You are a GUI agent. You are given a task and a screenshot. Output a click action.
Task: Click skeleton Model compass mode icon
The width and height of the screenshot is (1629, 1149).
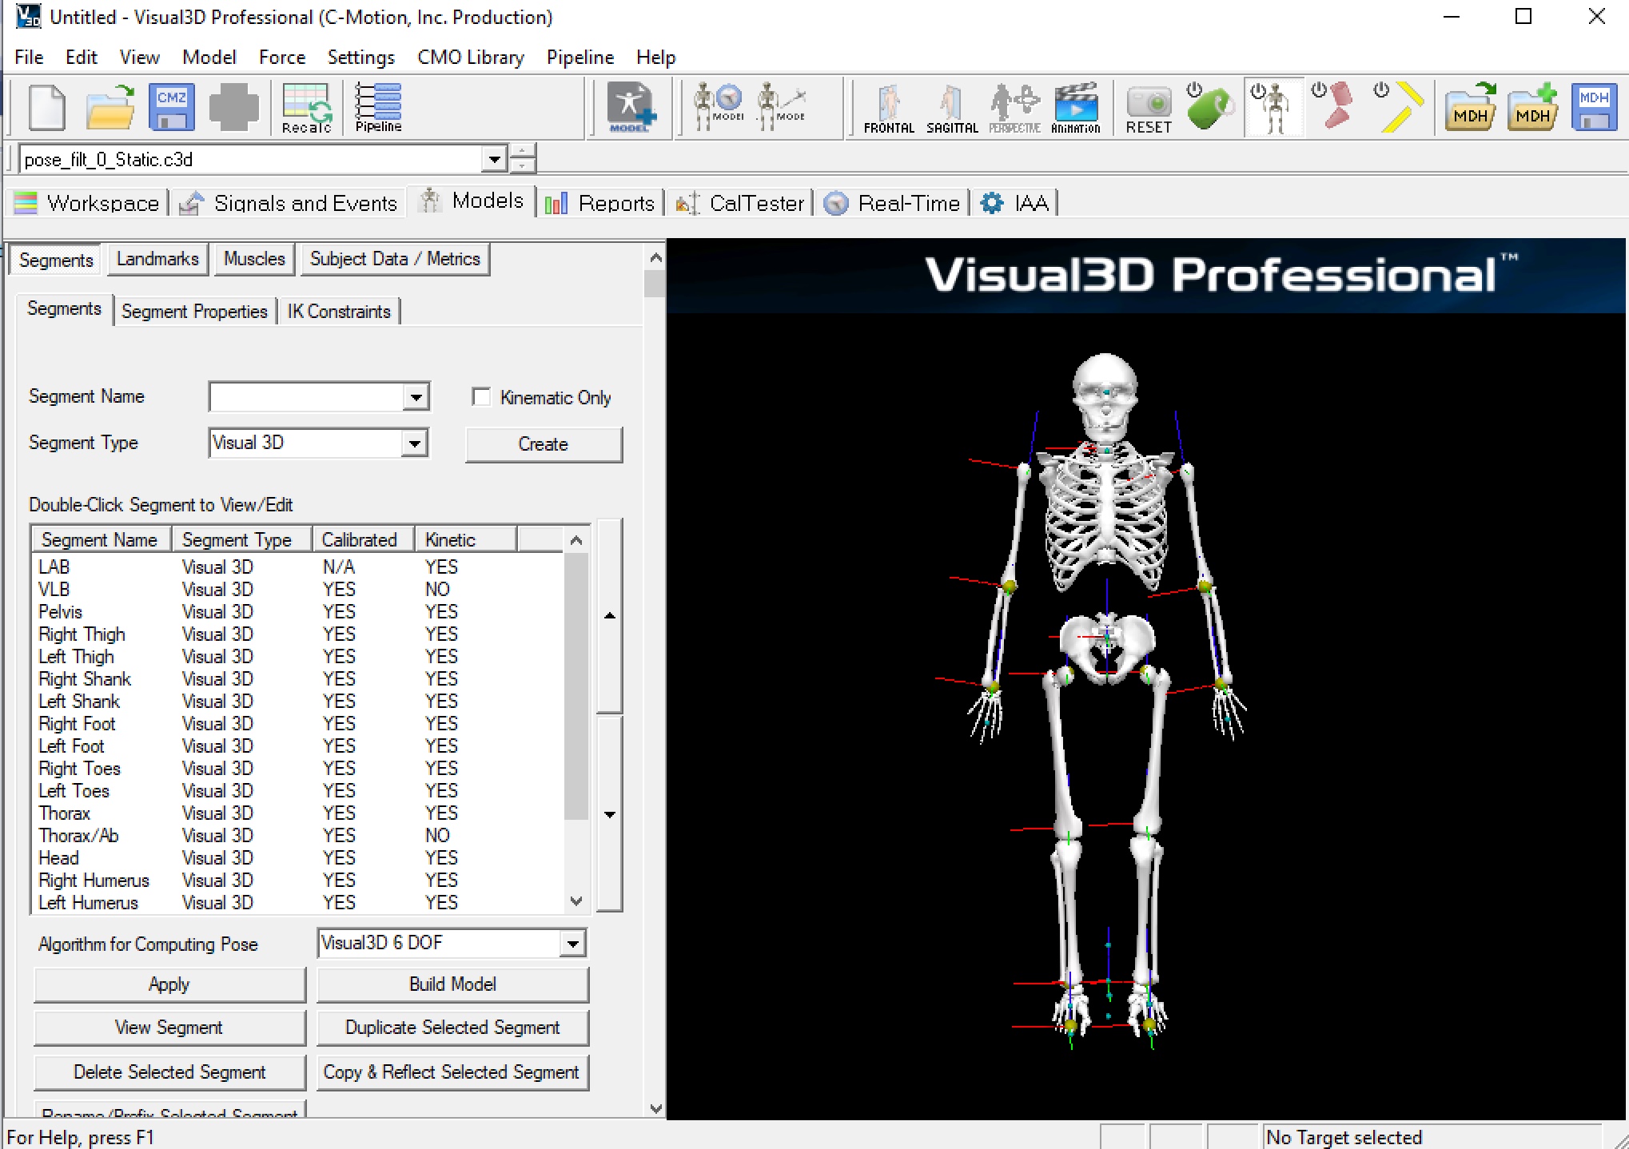click(x=718, y=107)
